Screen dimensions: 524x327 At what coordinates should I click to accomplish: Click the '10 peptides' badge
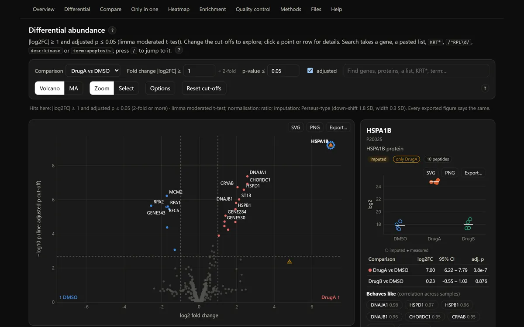pyautogui.click(x=438, y=159)
